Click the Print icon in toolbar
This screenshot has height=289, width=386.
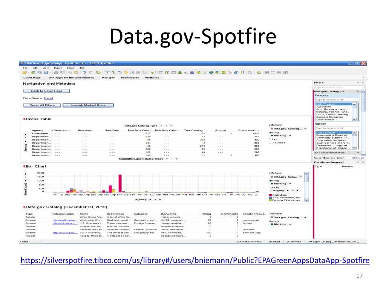tap(56, 73)
